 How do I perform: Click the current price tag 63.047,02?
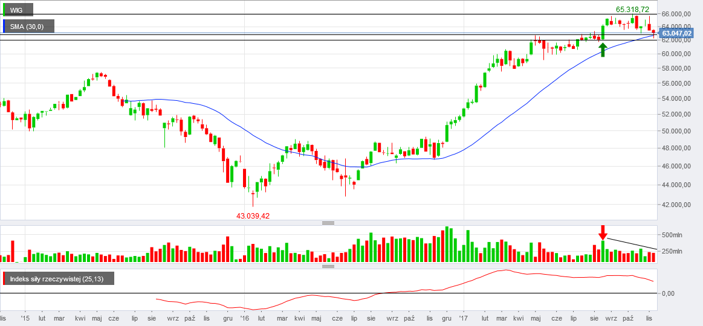point(678,33)
